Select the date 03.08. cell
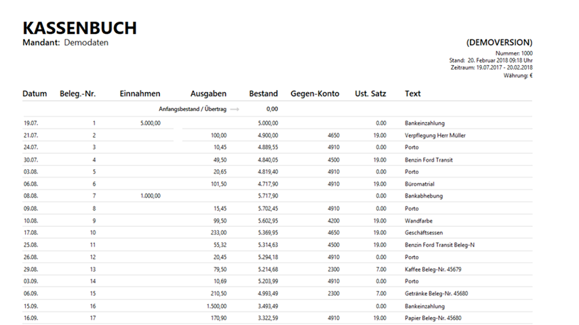The image size is (579, 325). pyautogui.click(x=31, y=172)
